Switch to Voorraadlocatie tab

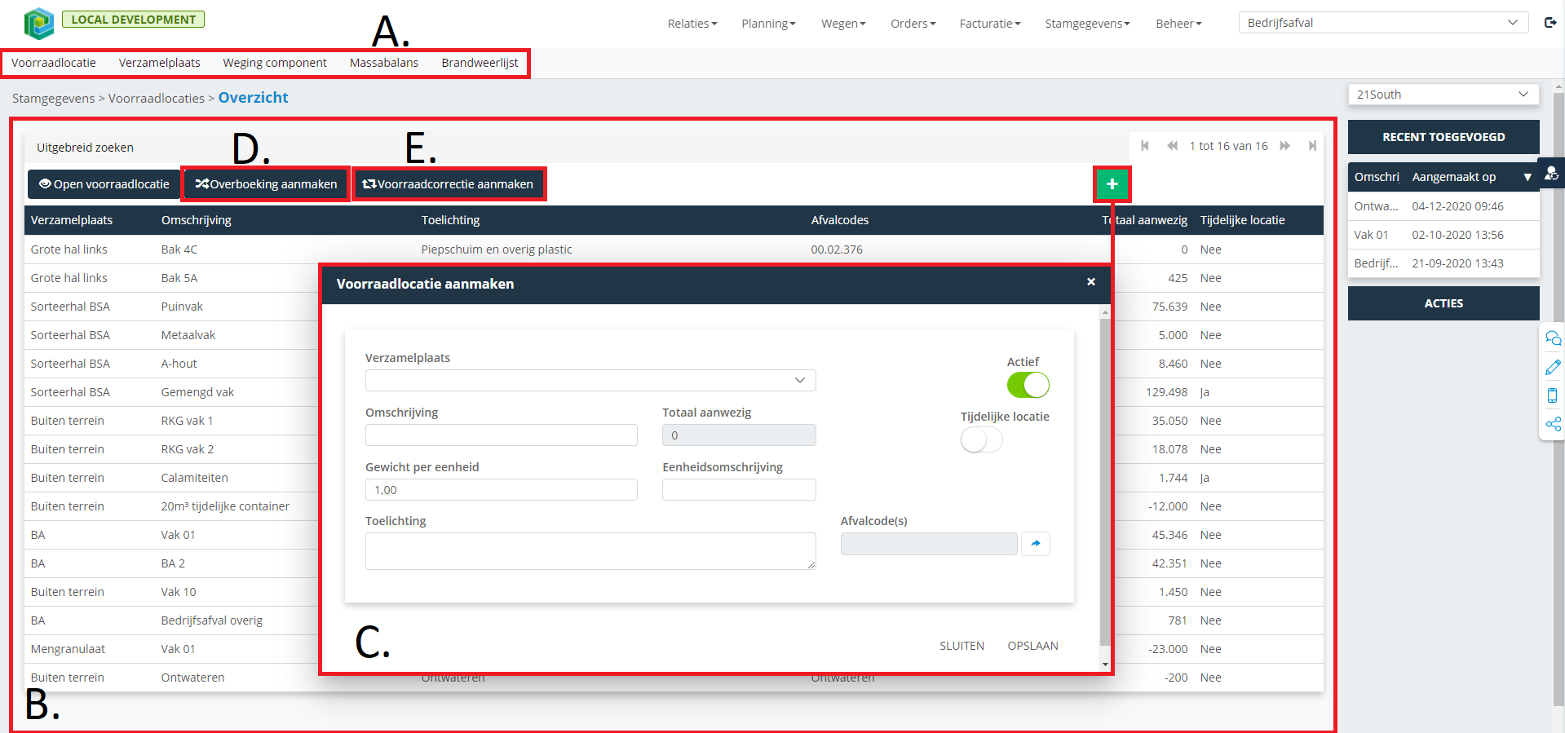coord(54,63)
